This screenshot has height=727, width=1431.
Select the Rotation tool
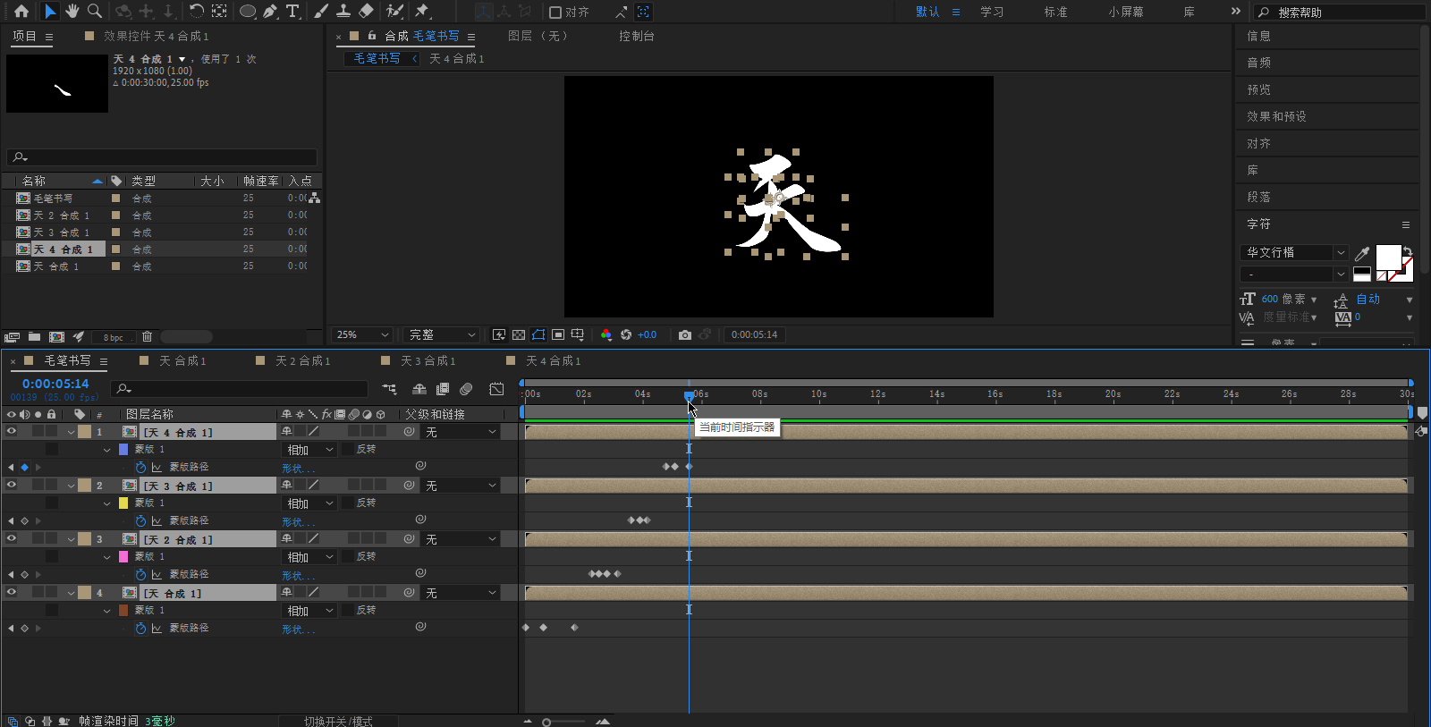pyautogui.click(x=196, y=12)
